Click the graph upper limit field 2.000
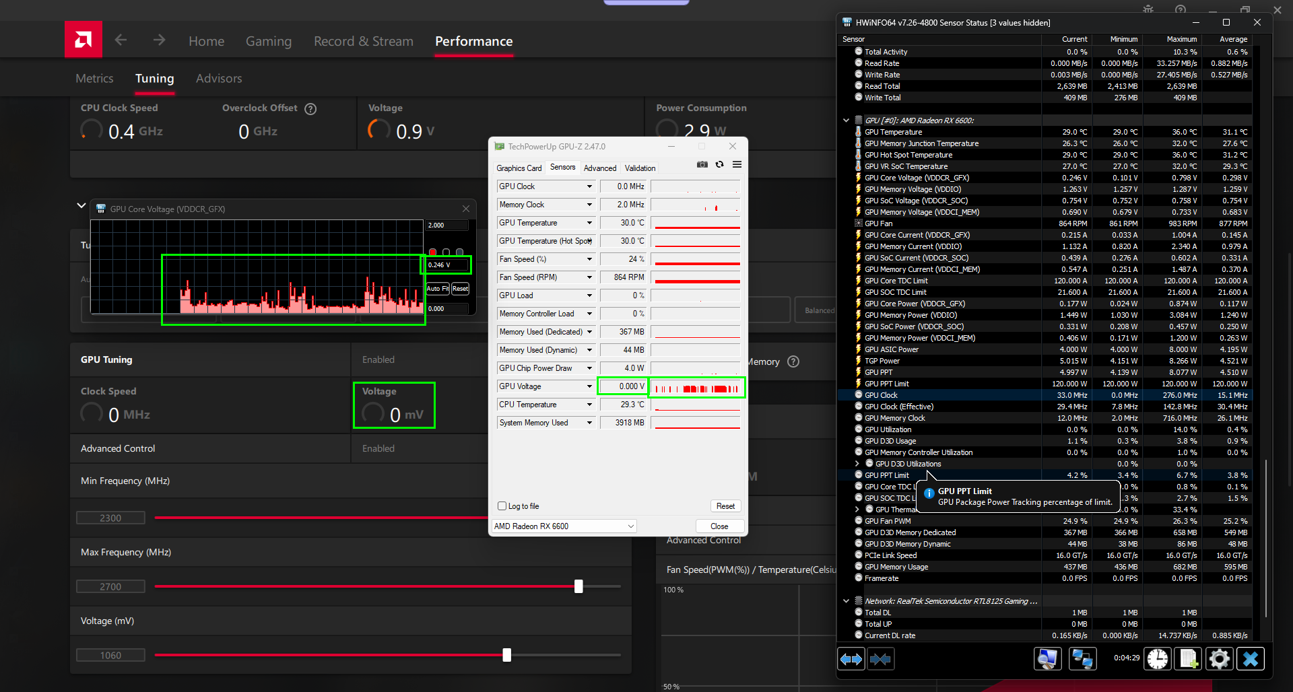The height and width of the screenshot is (692, 1293). tap(447, 226)
